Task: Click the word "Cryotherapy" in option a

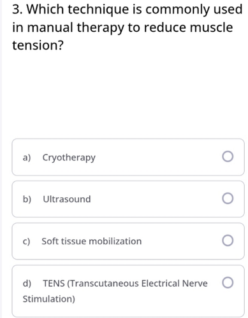Action: coord(69,158)
